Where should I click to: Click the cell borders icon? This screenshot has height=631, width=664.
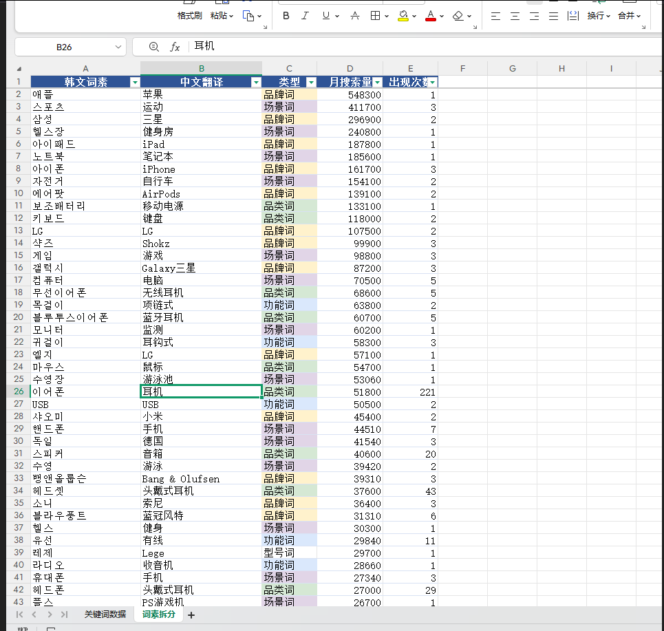(375, 16)
